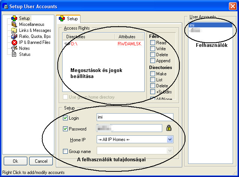
Task: Toggle the Write files permission
Action: (x=153, y=49)
